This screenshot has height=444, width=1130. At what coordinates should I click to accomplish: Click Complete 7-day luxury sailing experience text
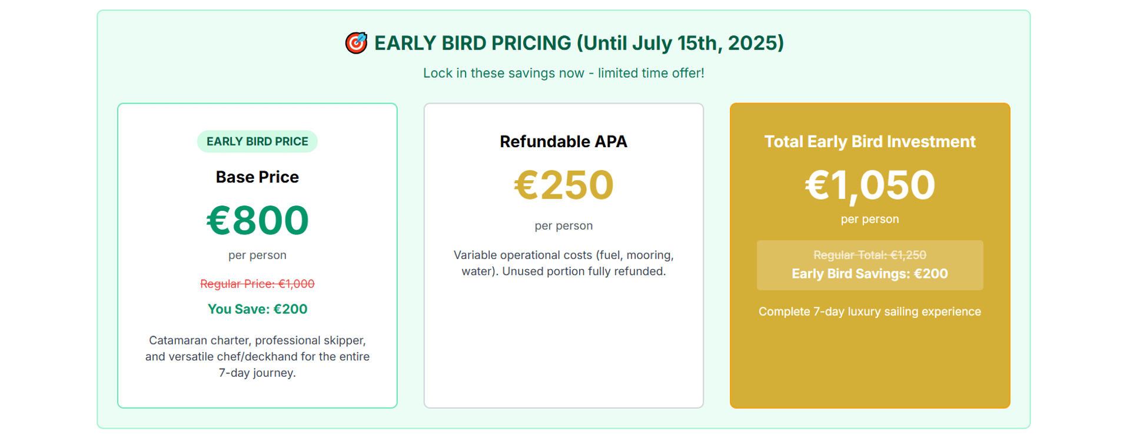(870, 312)
